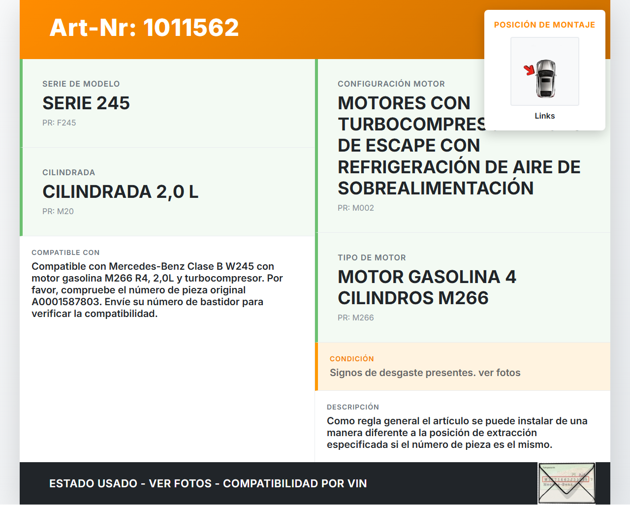
Task: Select the COMPATIBLE CON label
Action: point(65,252)
